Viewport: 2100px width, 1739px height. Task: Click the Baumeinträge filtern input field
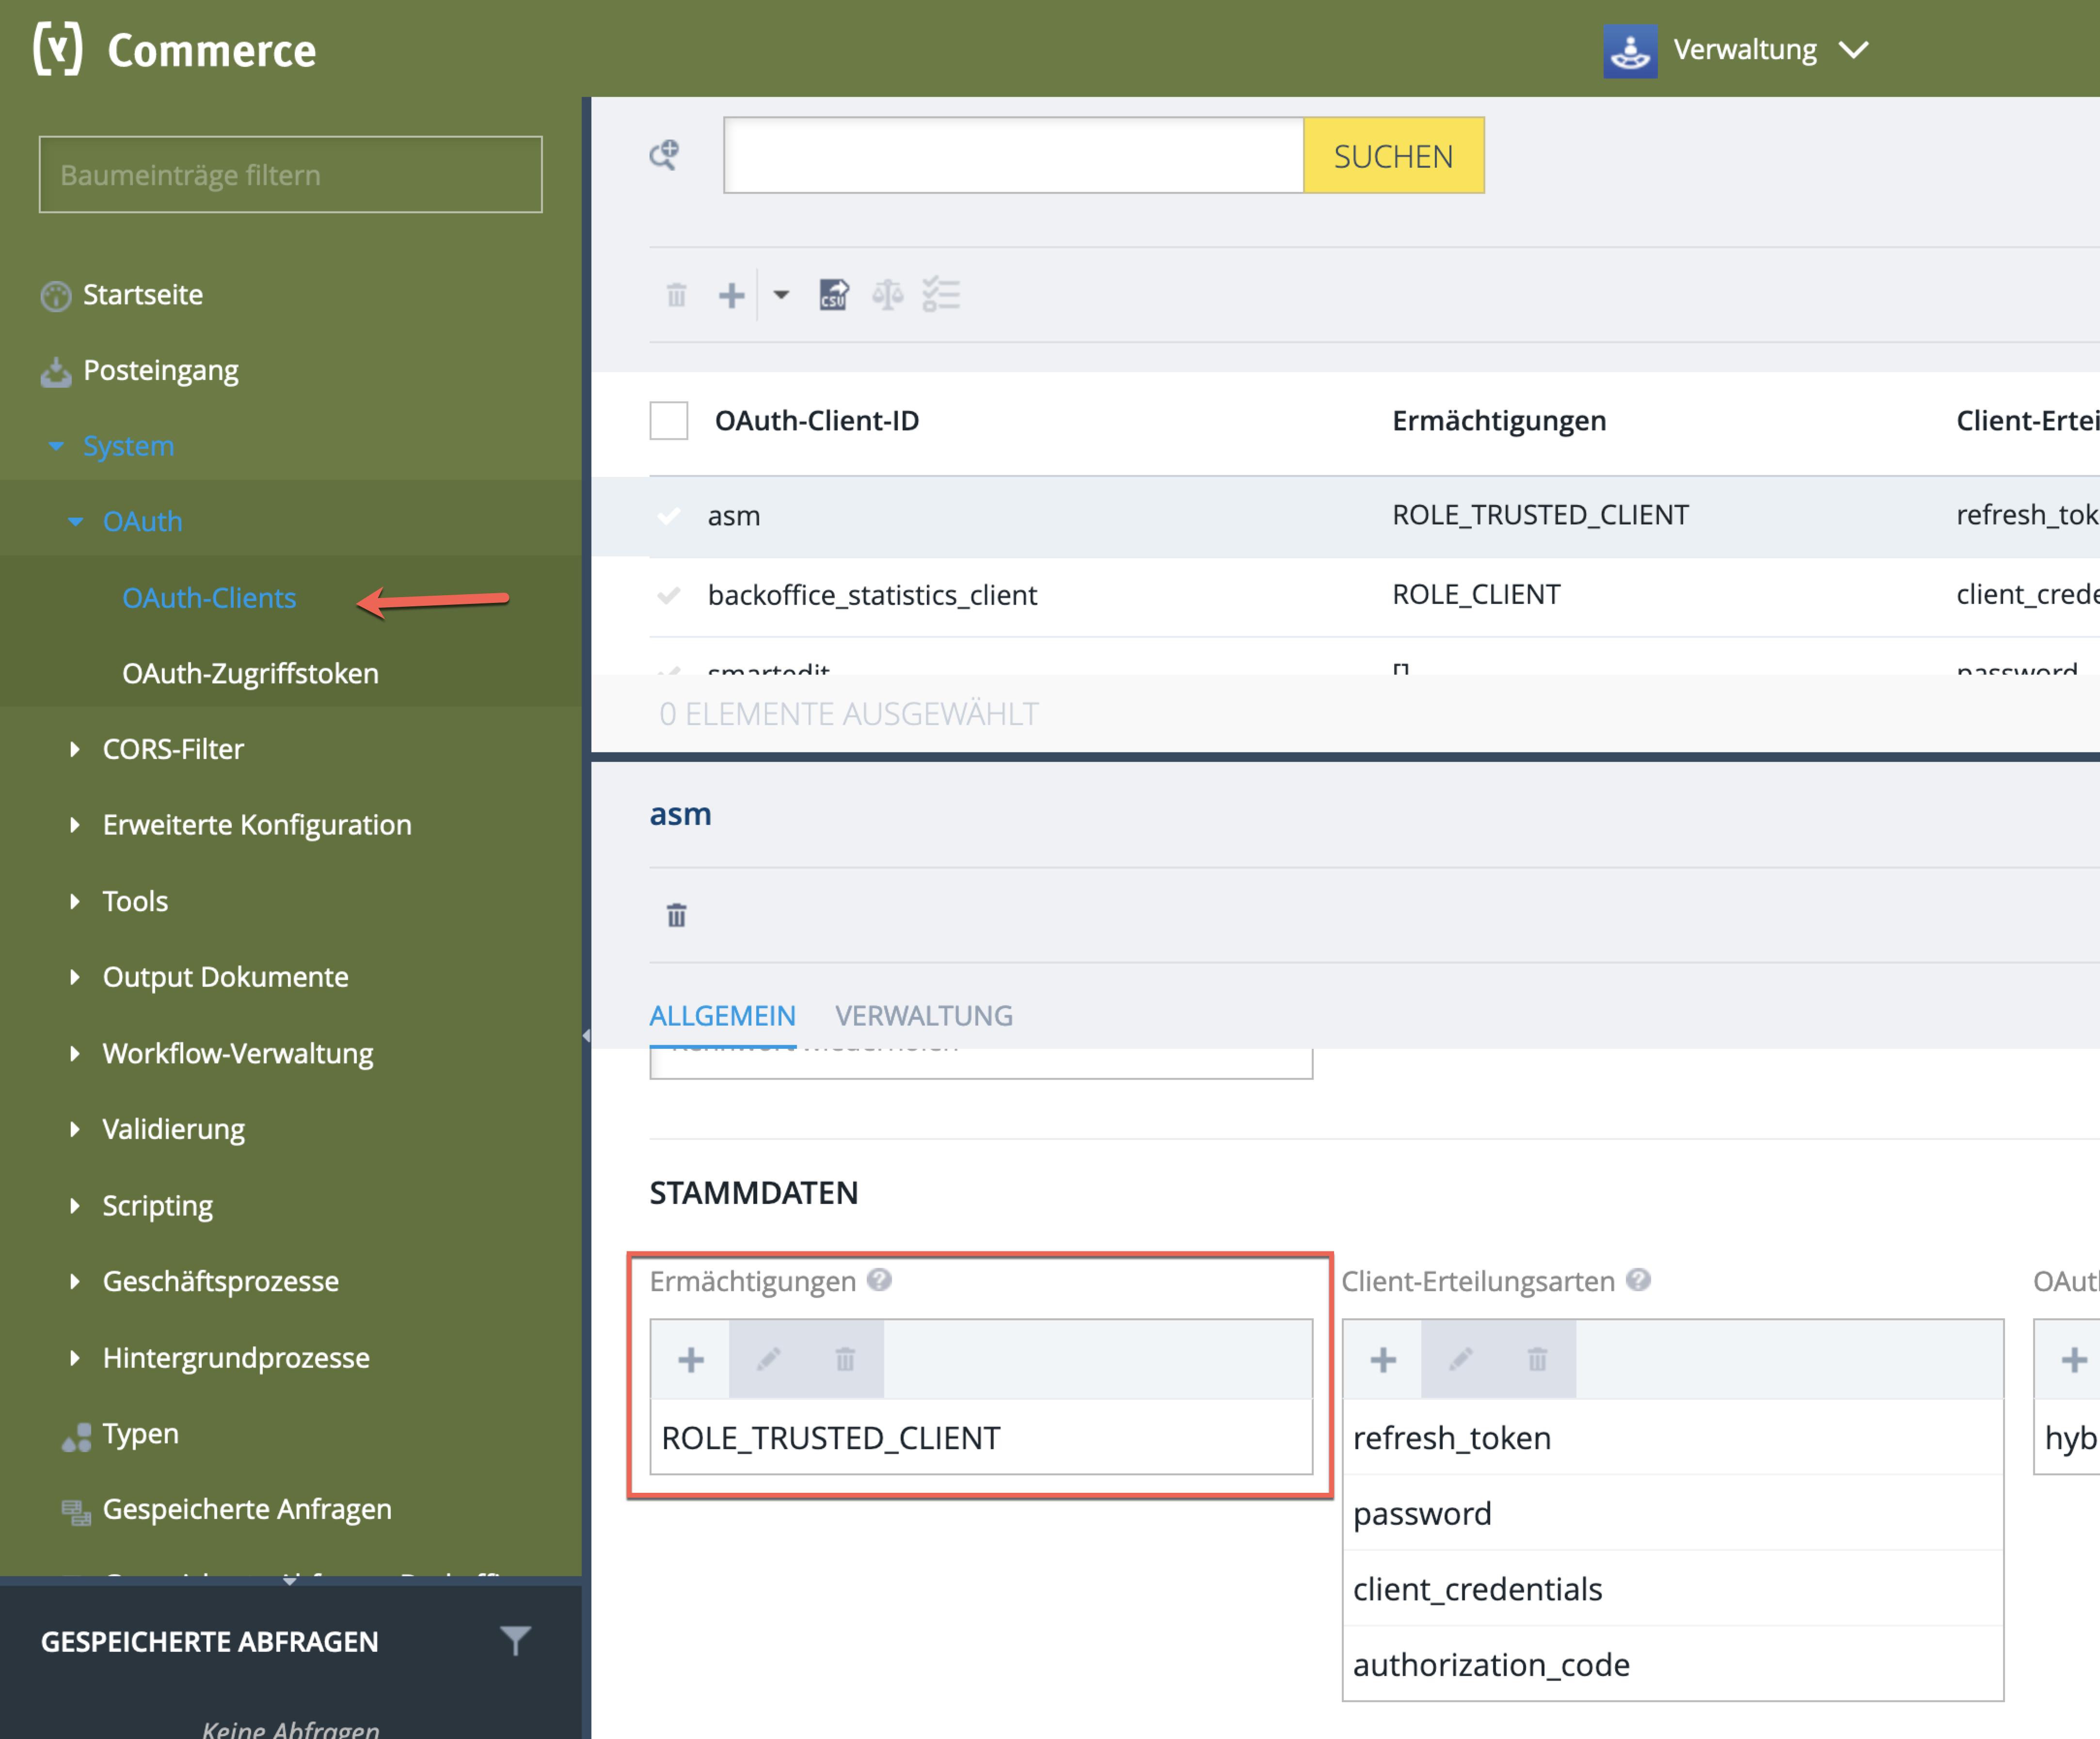[x=290, y=175]
